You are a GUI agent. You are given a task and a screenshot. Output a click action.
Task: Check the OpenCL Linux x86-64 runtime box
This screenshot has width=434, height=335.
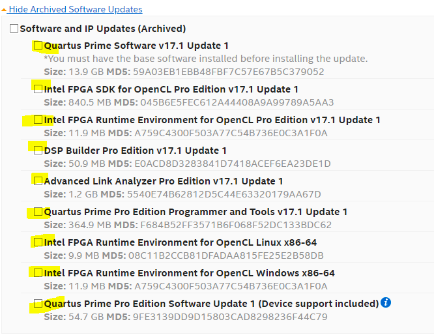coord(38,242)
